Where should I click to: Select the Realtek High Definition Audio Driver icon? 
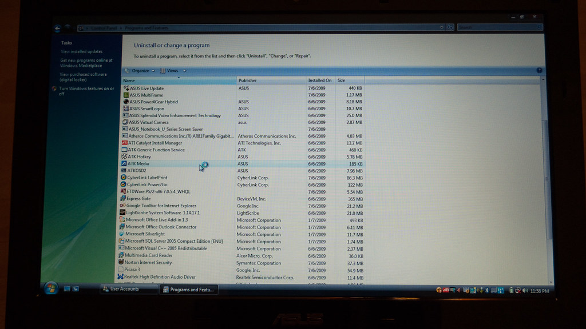(120, 277)
